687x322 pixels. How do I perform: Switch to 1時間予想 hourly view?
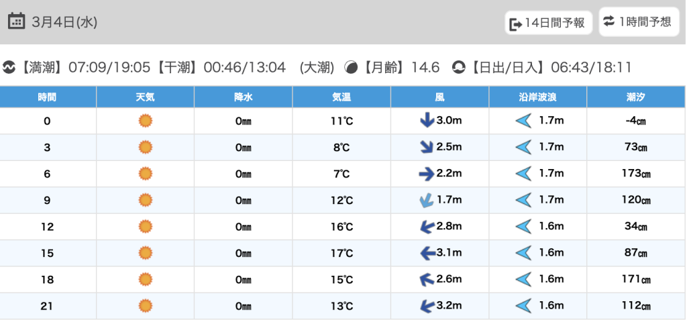tap(637, 21)
